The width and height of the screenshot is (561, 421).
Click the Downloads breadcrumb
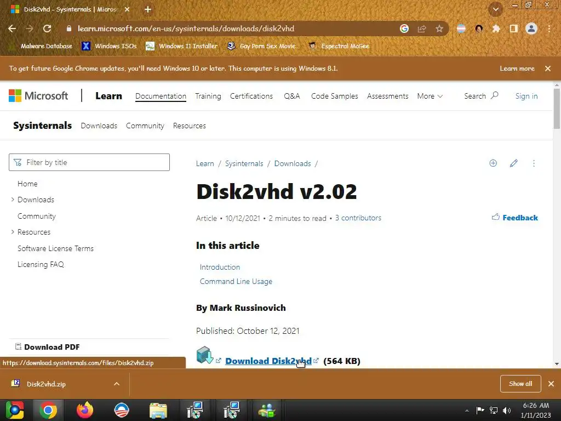coord(293,163)
